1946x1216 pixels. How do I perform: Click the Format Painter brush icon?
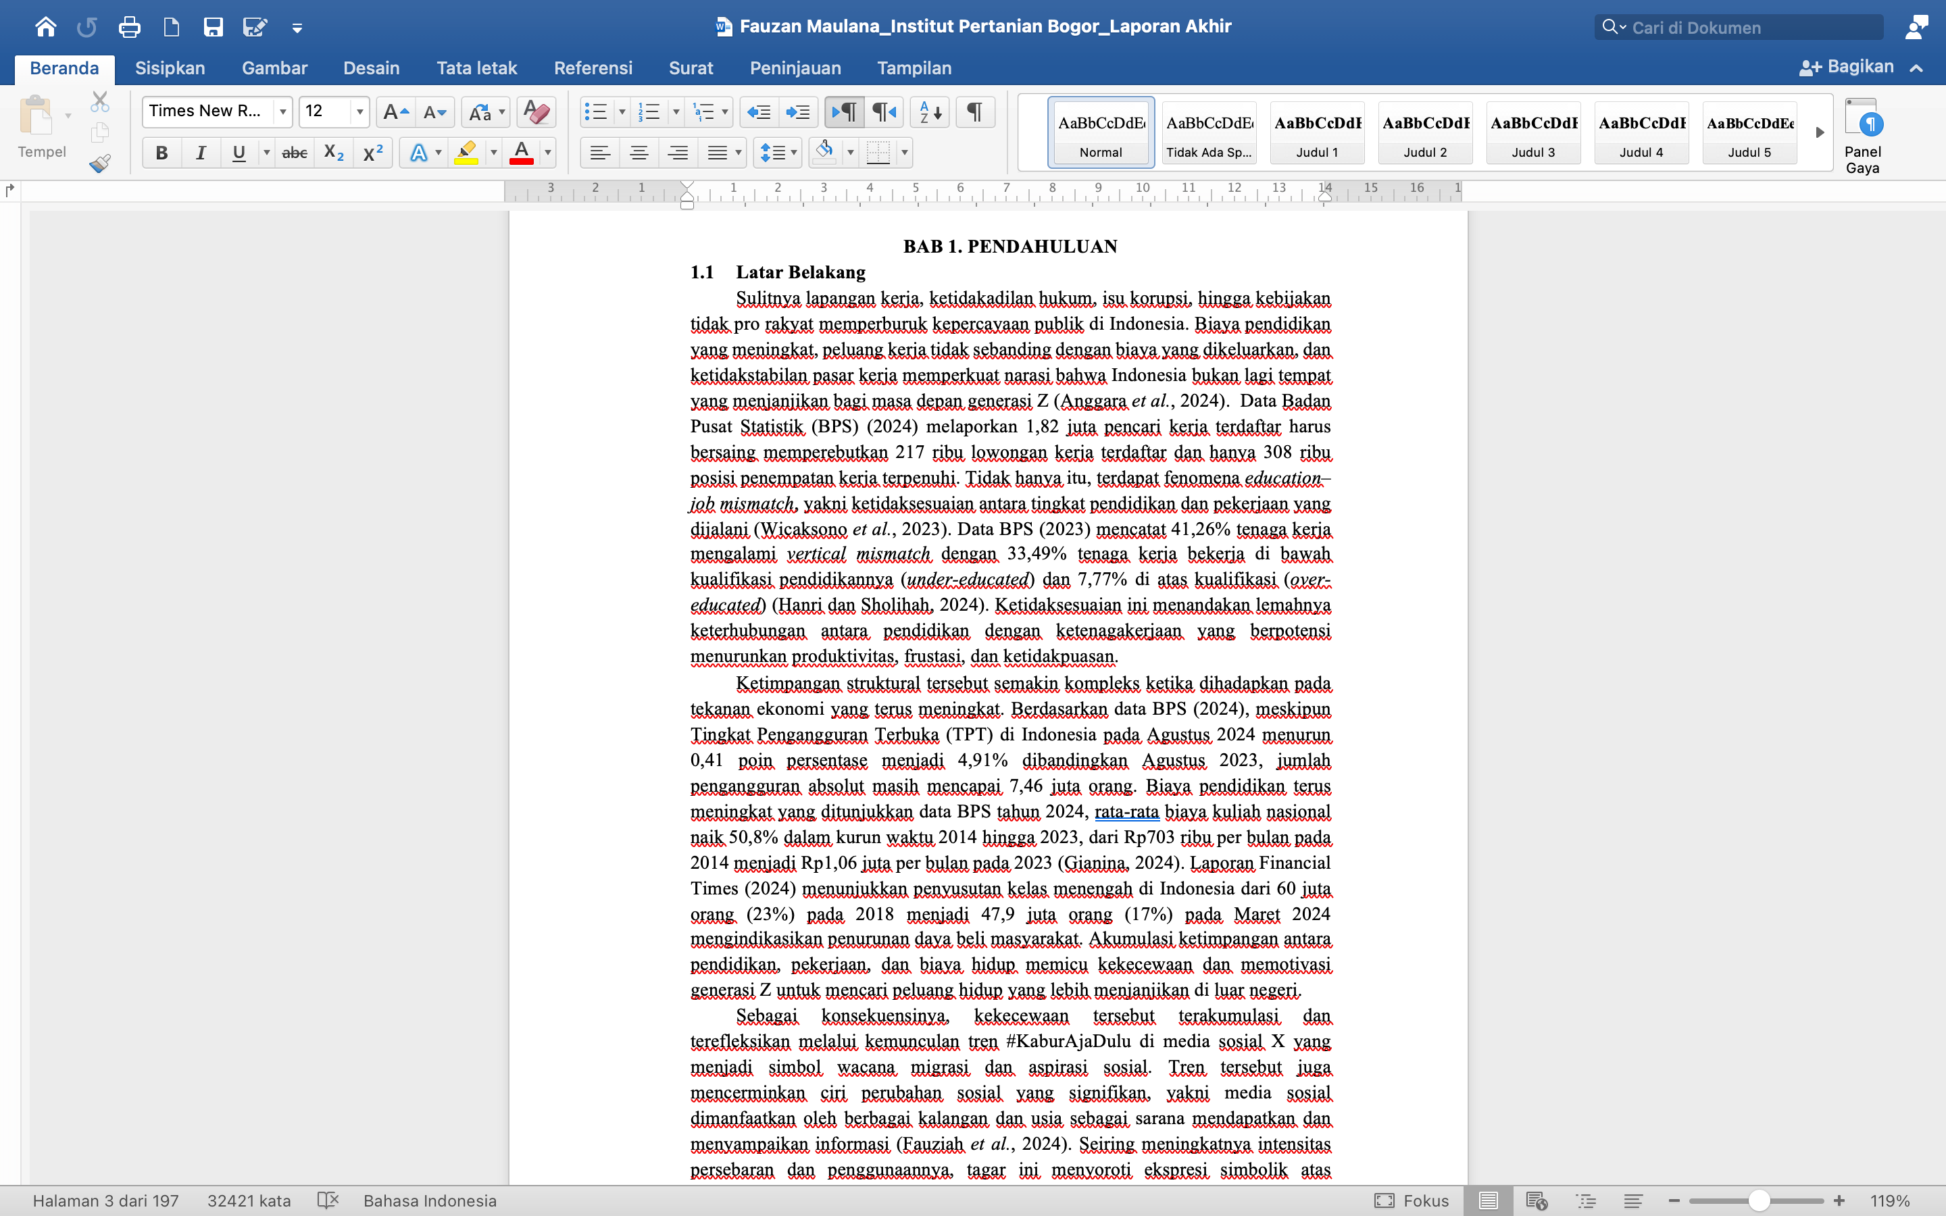pyautogui.click(x=100, y=163)
